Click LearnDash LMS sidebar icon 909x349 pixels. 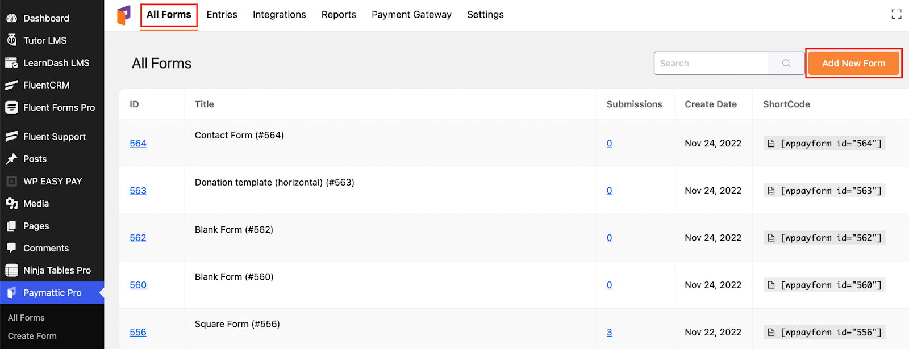point(11,63)
